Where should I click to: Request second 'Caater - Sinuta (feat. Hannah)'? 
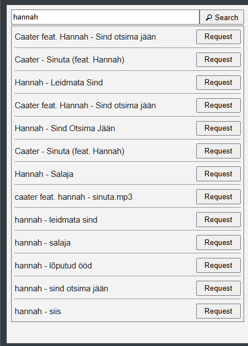(x=218, y=151)
